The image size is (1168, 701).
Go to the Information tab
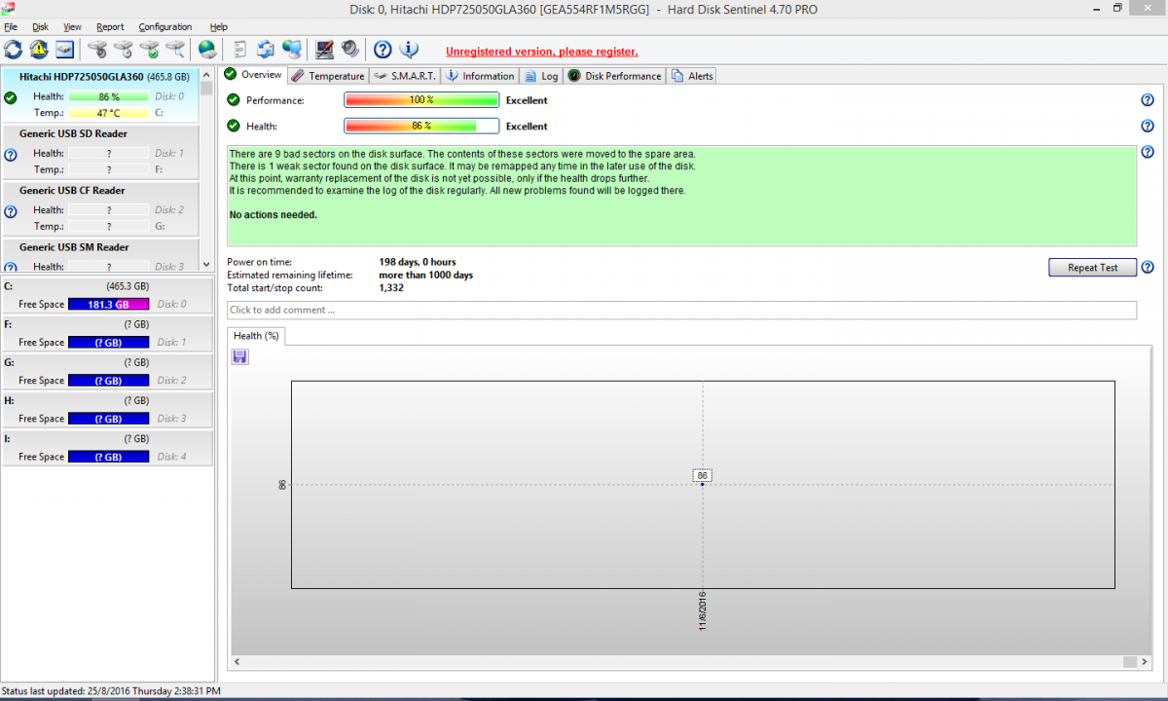[x=480, y=76]
